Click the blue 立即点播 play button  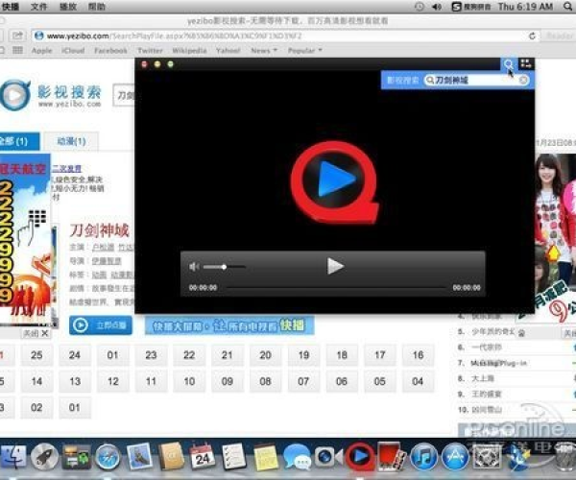[101, 325]
